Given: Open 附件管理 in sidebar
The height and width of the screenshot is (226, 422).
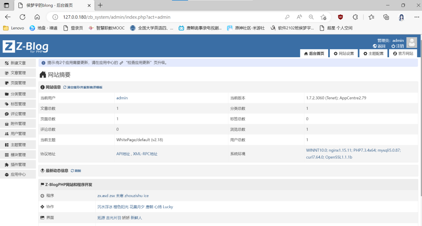Looking at the screenshot, I should click(18, 123).
